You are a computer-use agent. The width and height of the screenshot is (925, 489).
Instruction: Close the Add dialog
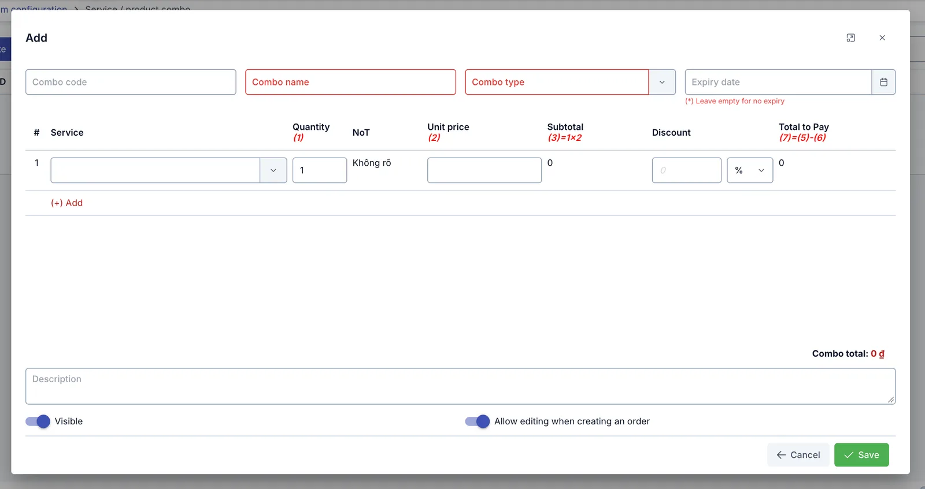(882, 38)
